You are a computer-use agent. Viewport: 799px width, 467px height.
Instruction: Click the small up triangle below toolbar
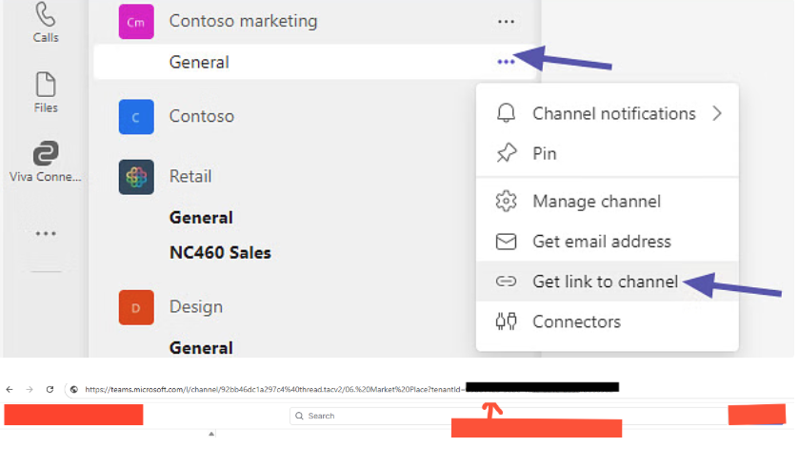(211, 434)
